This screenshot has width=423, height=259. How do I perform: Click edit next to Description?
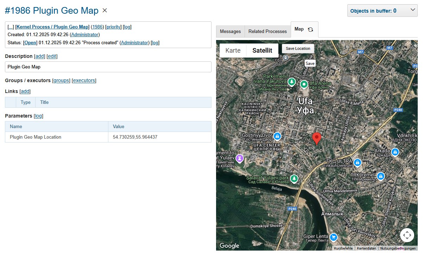(52, 56)
